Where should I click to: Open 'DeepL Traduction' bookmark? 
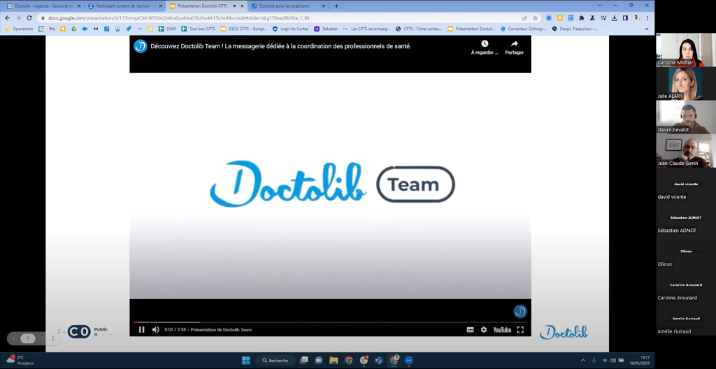[x=575, y=29]
